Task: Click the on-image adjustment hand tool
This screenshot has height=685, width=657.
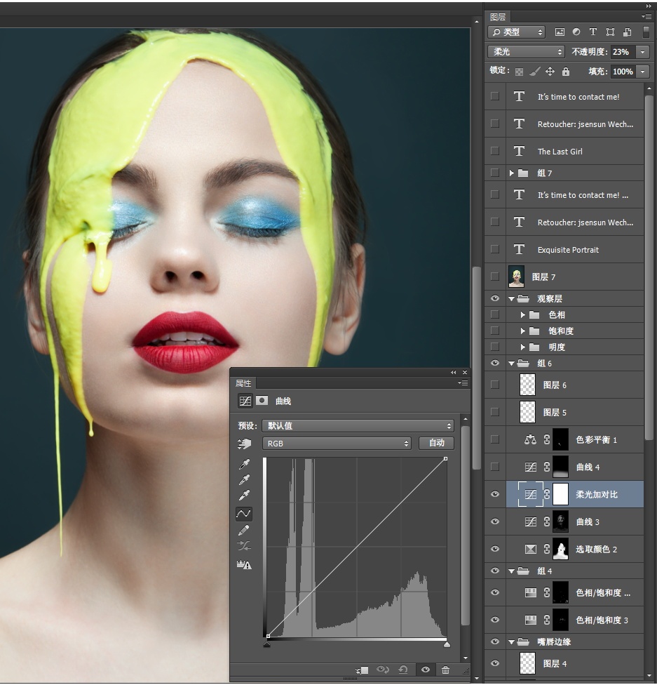Action: tap(244, 444)
